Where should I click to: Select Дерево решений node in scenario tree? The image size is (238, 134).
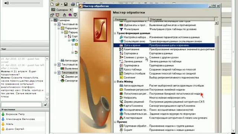click(x=69, y=77)
